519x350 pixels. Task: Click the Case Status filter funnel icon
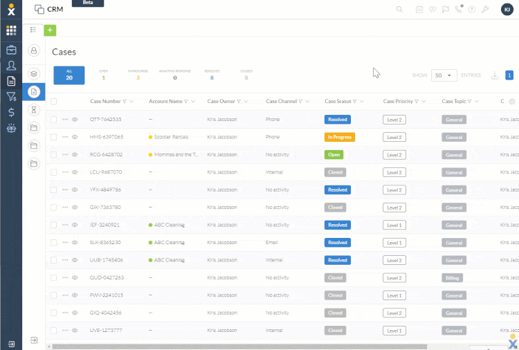click(x=354, y=102)
